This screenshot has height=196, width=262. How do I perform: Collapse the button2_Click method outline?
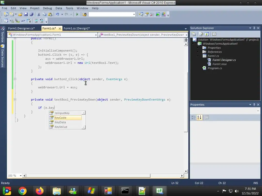point(15,79)
